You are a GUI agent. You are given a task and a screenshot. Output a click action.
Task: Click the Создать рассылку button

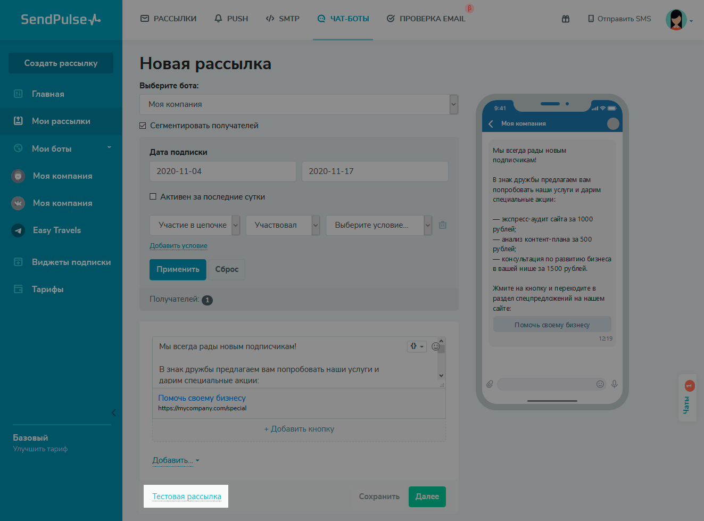click(61, 63)
